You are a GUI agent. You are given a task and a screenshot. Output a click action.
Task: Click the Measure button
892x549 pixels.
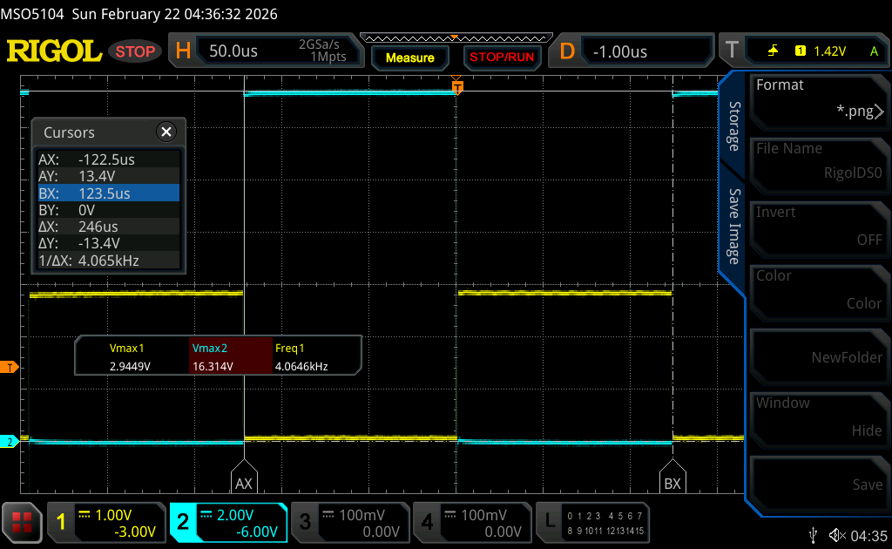coord(409,58)
